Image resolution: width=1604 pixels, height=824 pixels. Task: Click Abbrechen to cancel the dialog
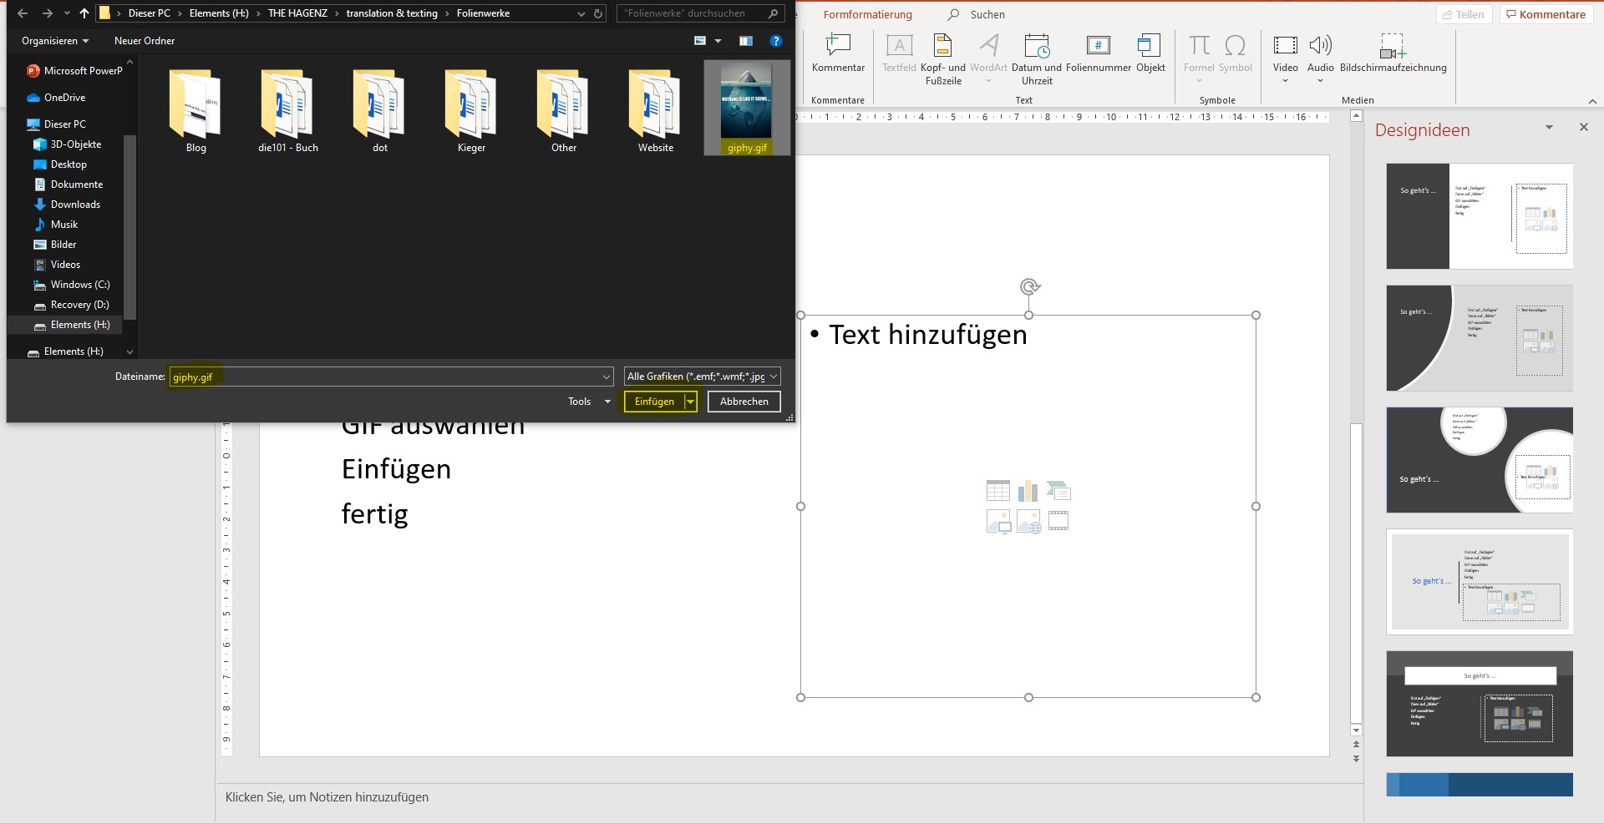click(744, 402)
